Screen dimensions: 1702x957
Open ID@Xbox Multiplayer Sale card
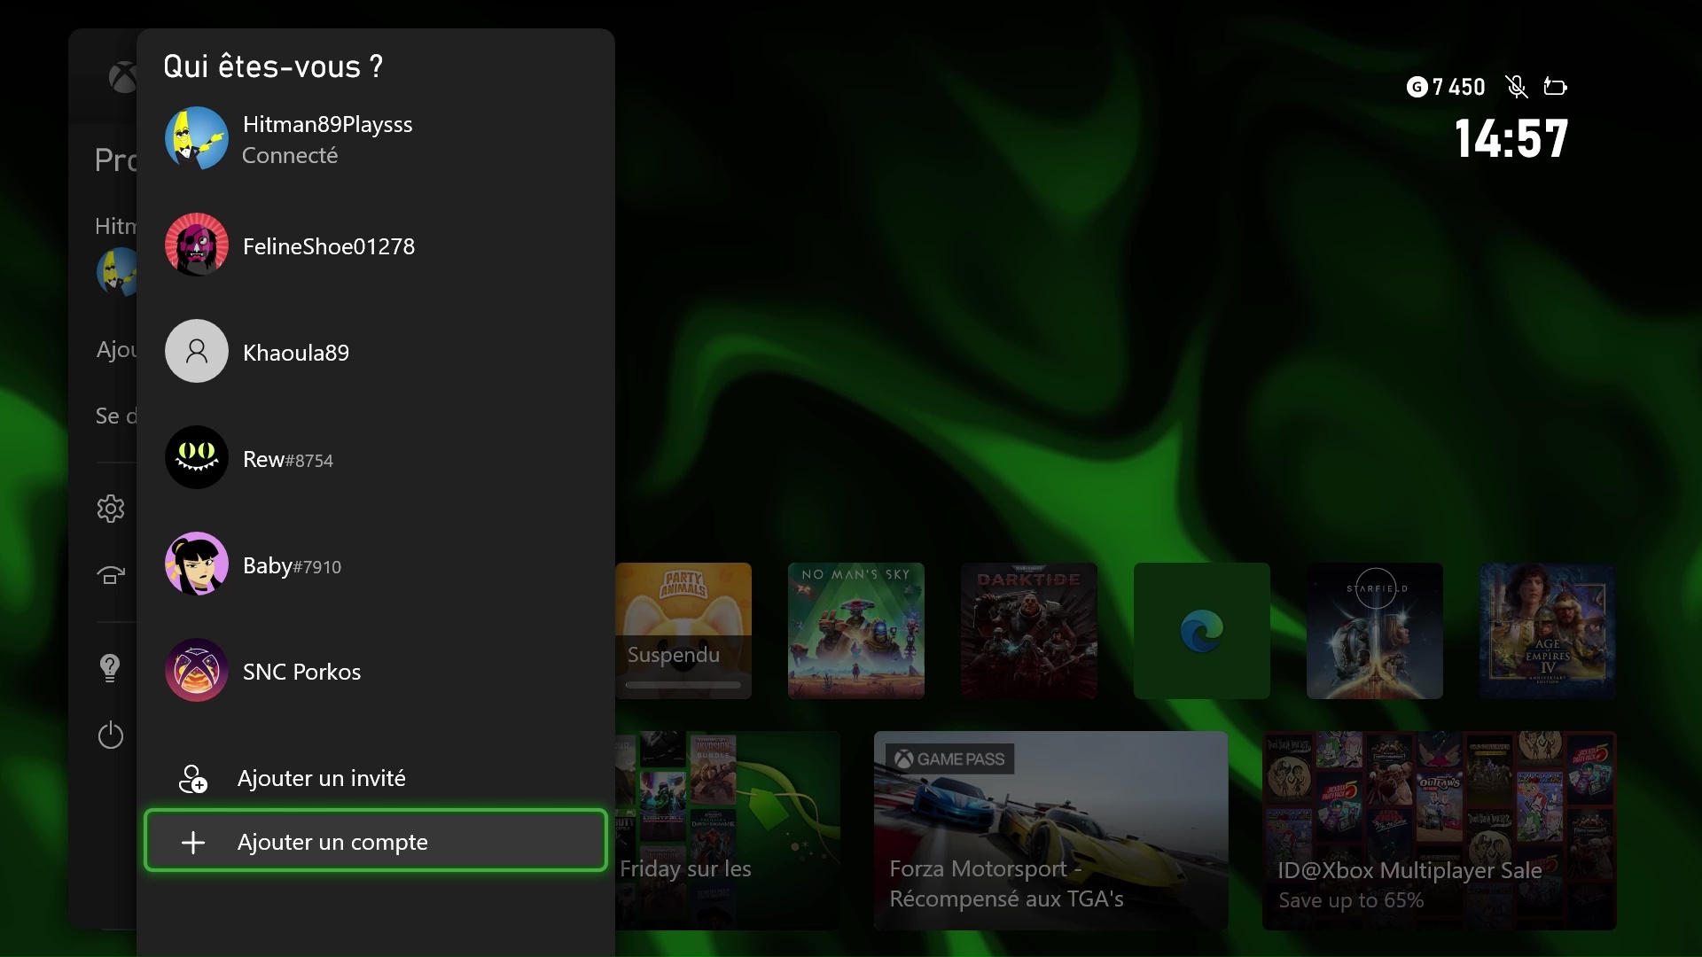coord(1440,830)
